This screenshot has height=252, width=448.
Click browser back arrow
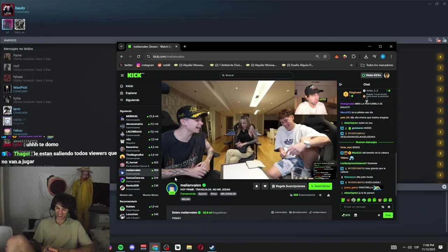pyautogui.click(x=122, y=56)
